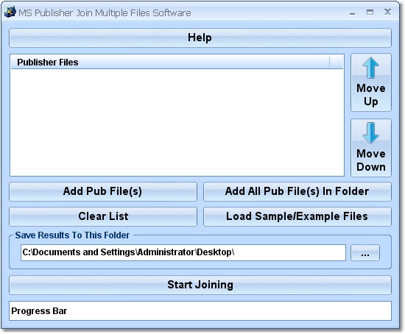
Task: Click the Move Down arrow button
Action: point(371,148)
